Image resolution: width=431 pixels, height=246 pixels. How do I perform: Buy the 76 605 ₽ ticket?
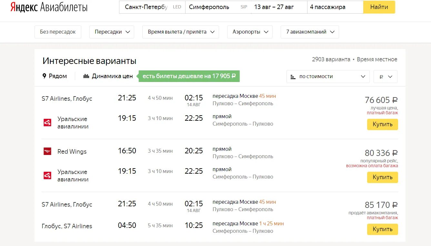coord(383,124)
